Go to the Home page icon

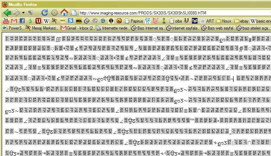click(64, 13)
